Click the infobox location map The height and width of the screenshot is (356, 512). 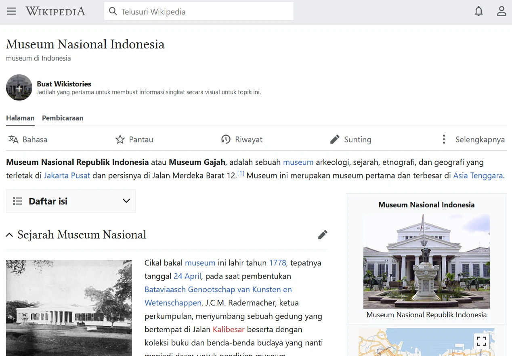click(x=426, y=342)
